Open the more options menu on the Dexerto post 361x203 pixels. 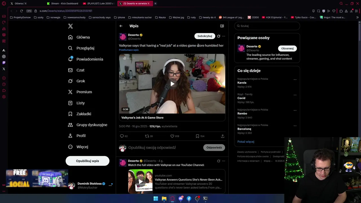point(224,36)
